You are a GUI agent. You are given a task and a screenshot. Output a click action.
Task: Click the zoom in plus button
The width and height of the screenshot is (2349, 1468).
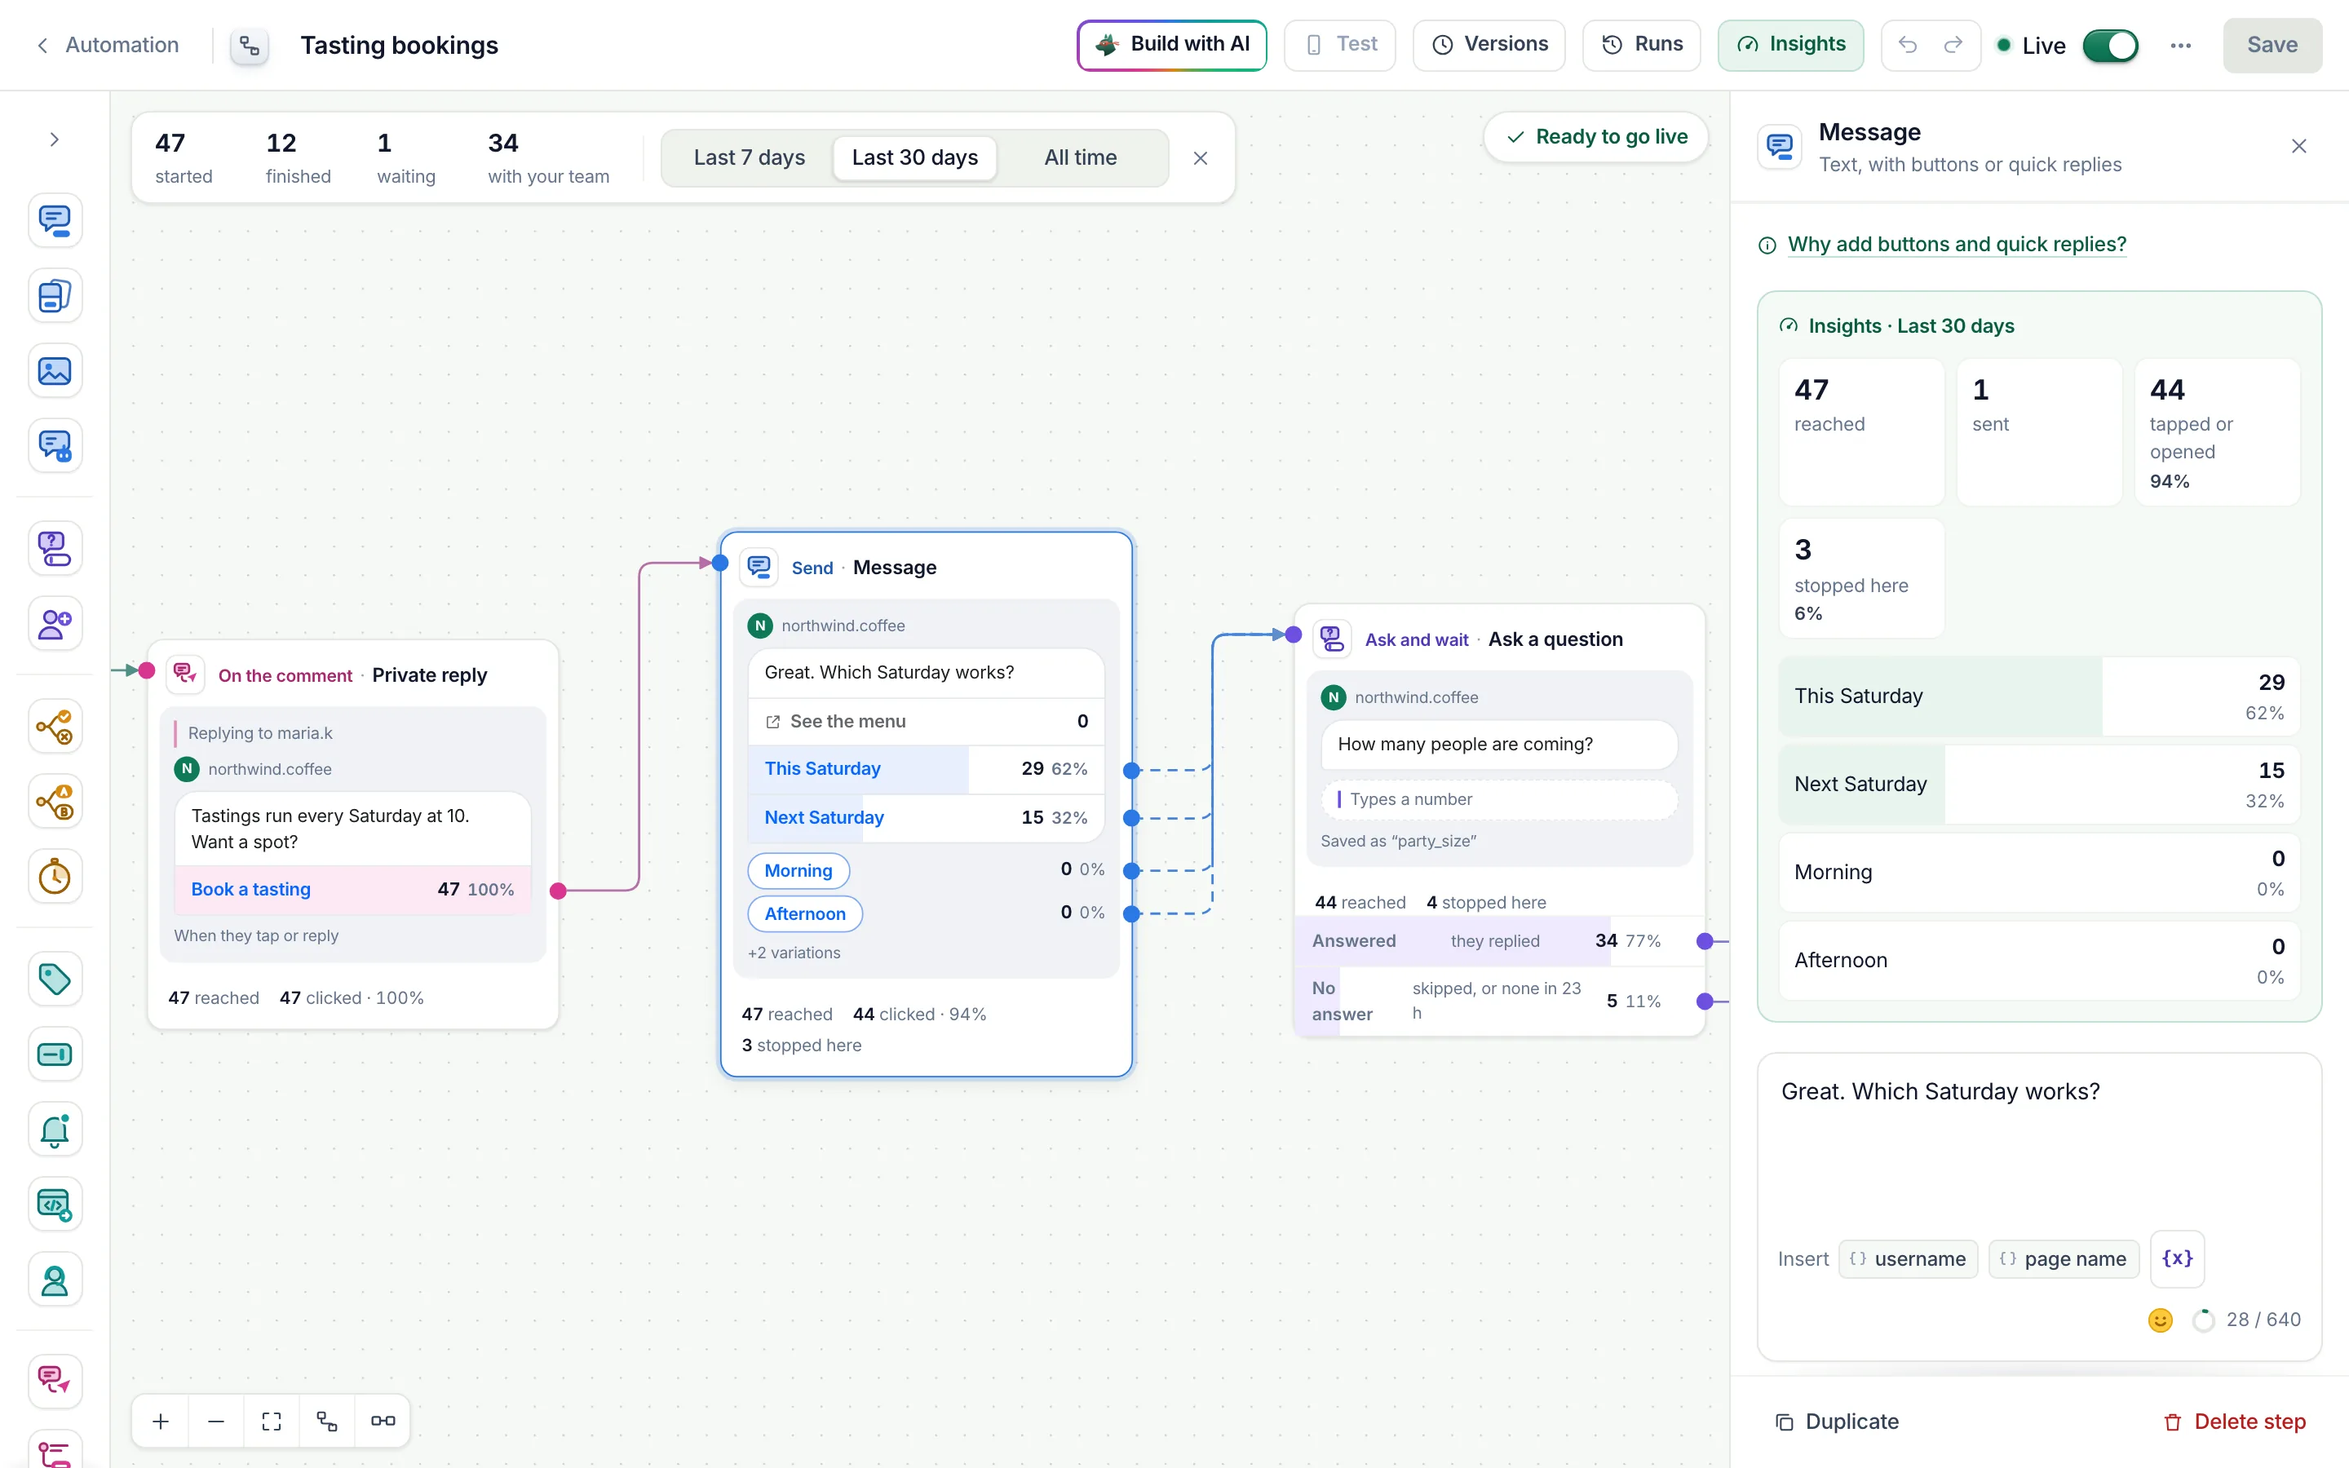[x=161, y=1422]
